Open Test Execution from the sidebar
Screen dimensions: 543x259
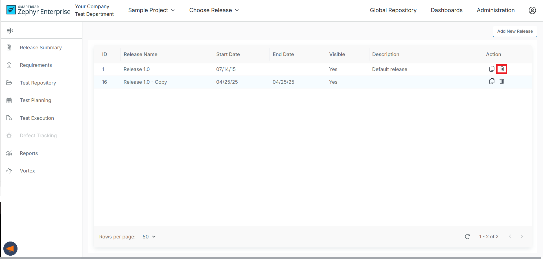coord(37,118)
